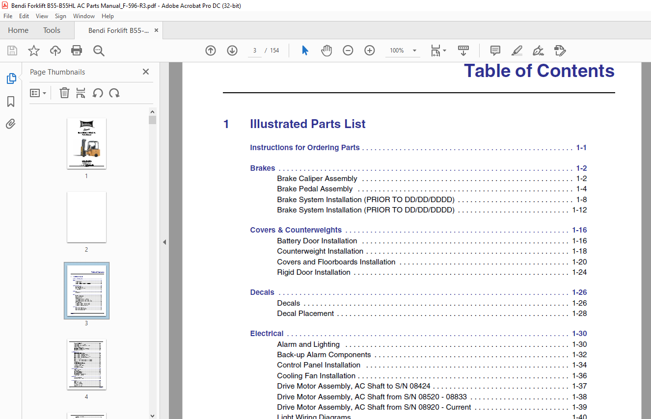The width and height of the screenshot is (651, 419).
Task: Activate the Selection arrow tool
Action: tap(305, 51)
